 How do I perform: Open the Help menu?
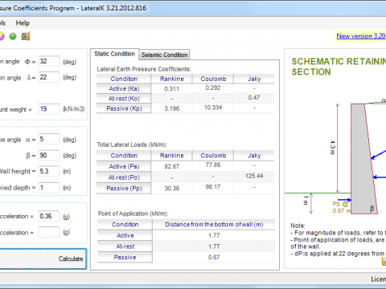[x=23, y=23]
